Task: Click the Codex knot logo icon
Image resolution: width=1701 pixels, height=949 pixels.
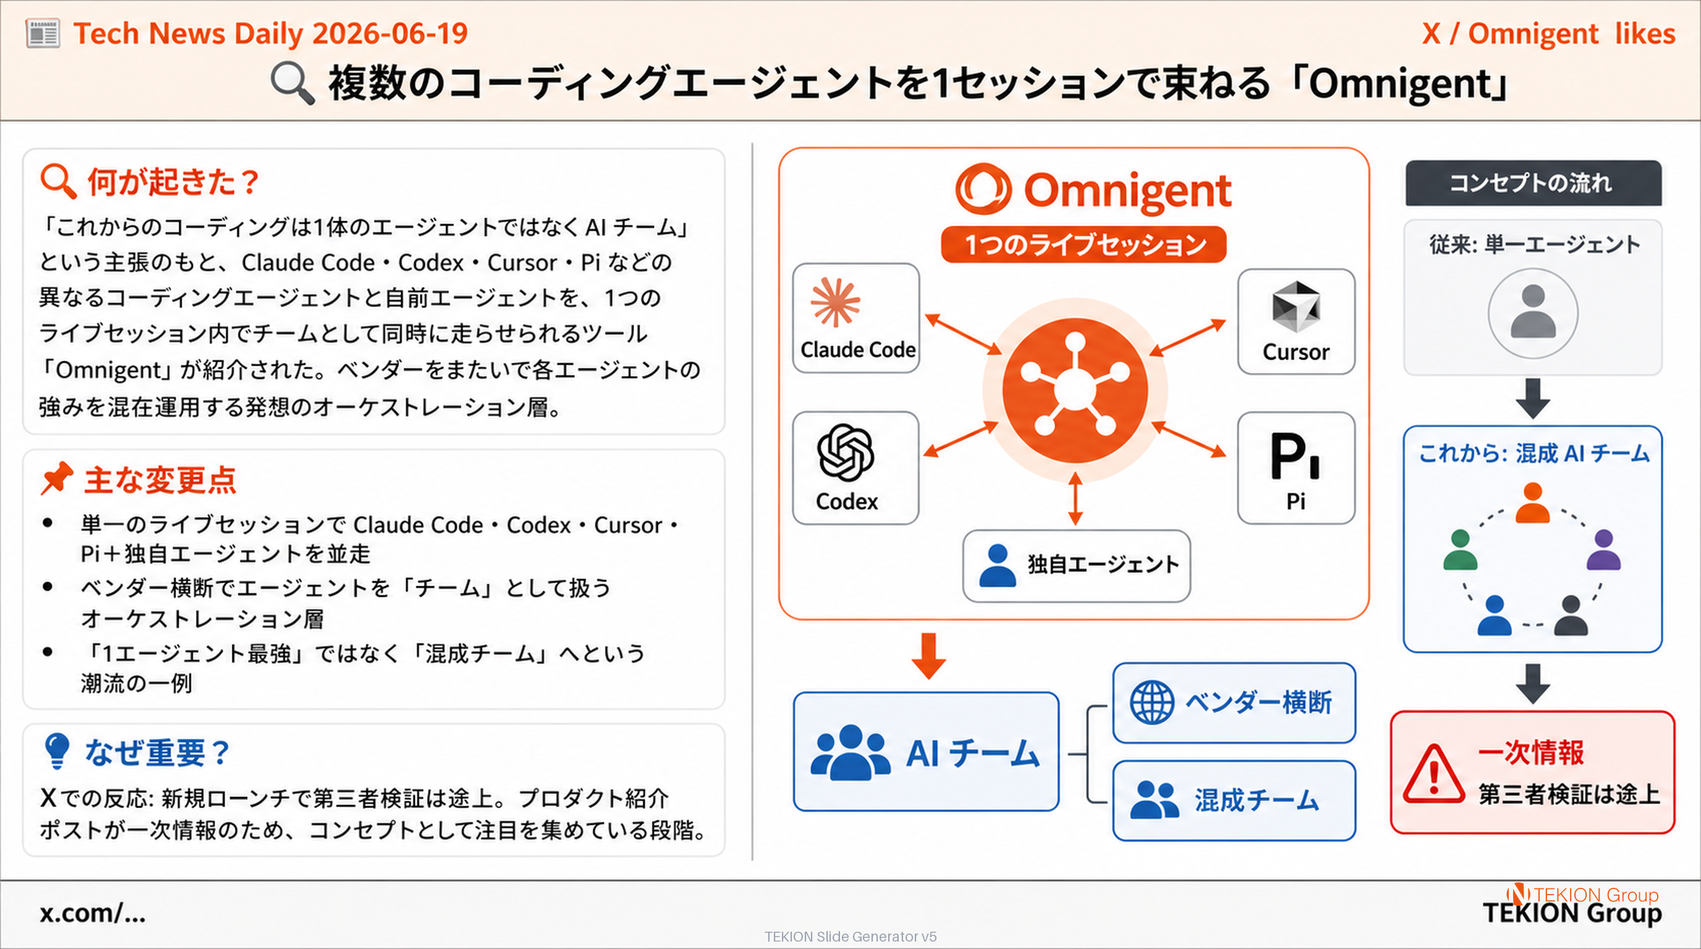Action: pyautogui.click(x=846, y=453)
